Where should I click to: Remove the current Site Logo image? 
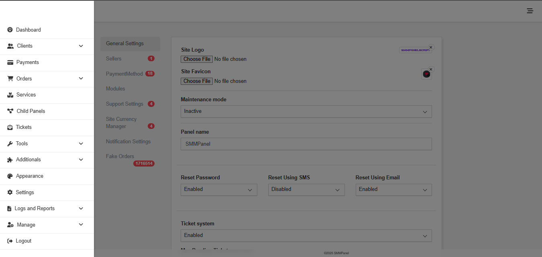coord(431,47)
